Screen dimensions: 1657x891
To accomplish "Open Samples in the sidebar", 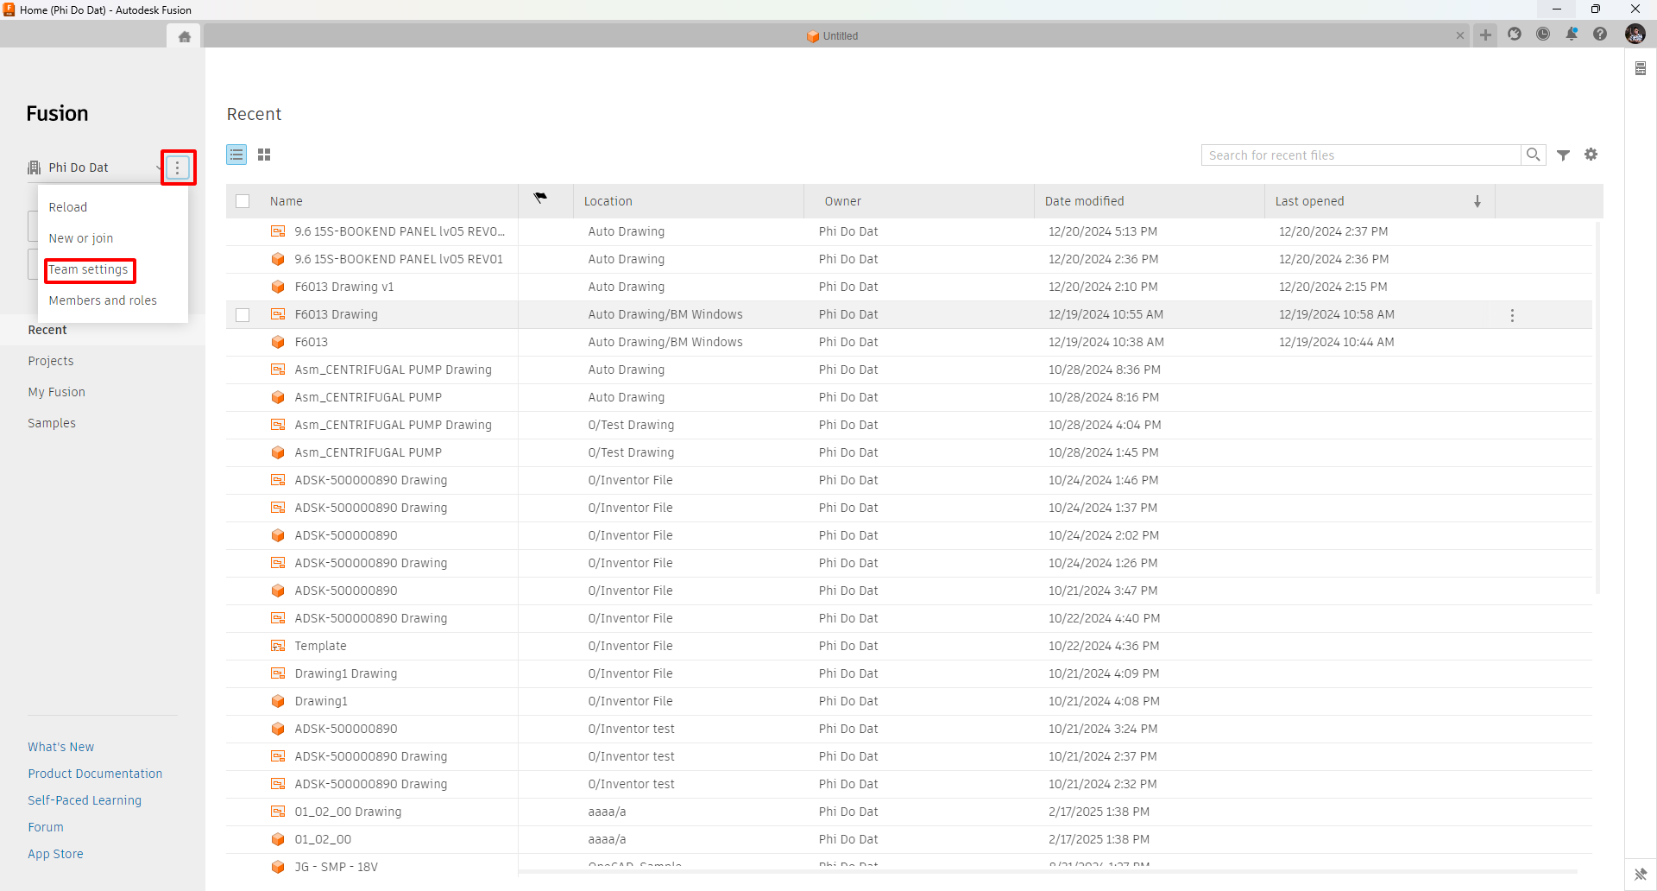I will pos(52,423).
